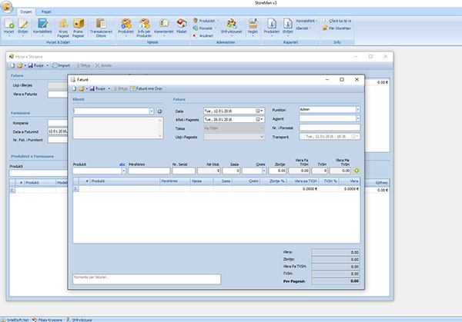Click the client details scrollbar down arrow
The image size is (462, 322).
point(160,135)
